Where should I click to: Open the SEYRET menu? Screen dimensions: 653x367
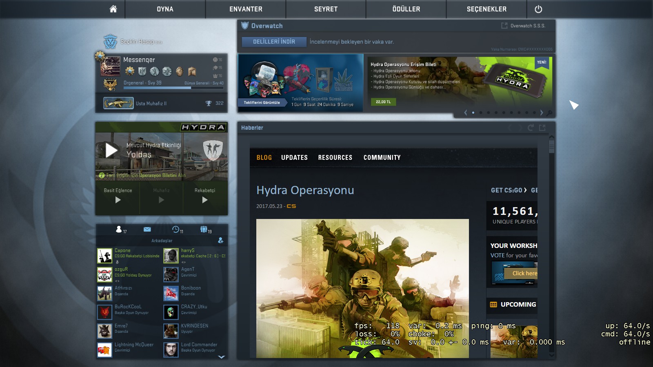326,9
